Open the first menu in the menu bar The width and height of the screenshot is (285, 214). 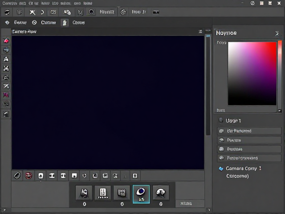point(9,3)
